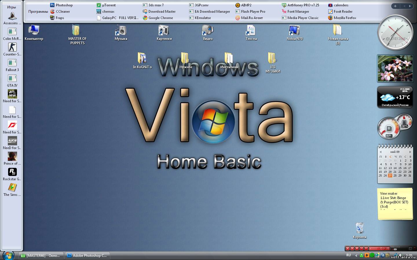
Task: Click the plus button to add sidebar gadgets
Action: tap(395, 6)
